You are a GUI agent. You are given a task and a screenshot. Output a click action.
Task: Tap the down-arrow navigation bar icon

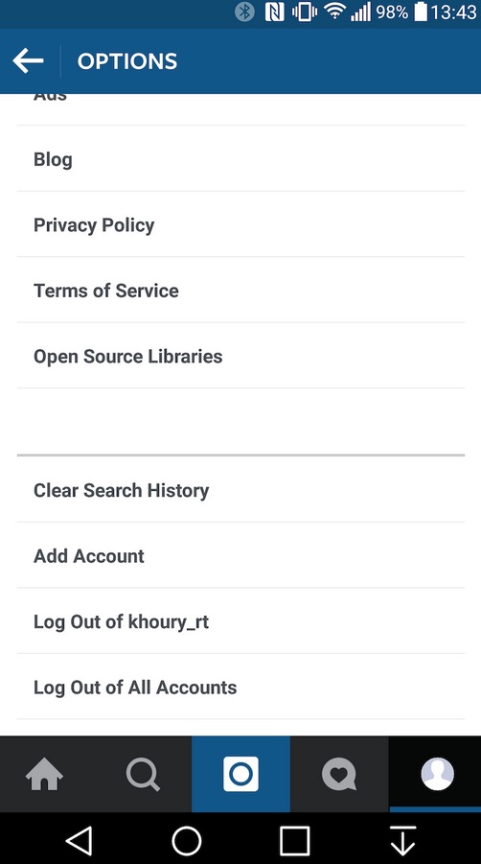point(402,841)
